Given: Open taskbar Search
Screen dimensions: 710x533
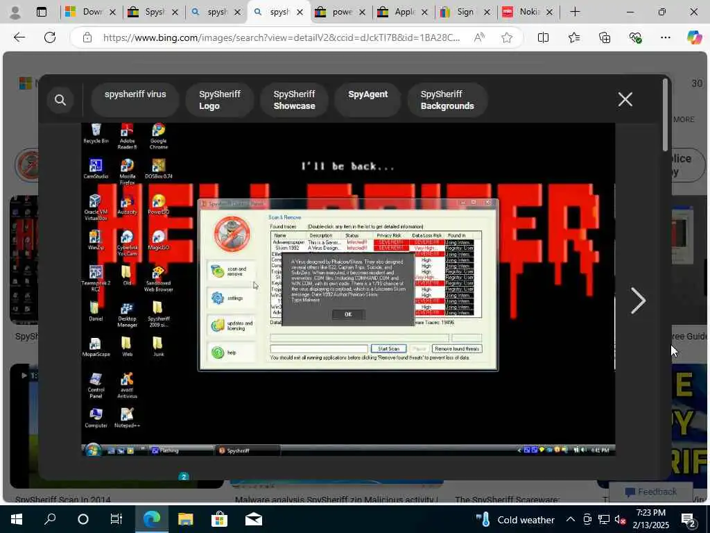Looking at the screenshot, I should tap(50, 519).
